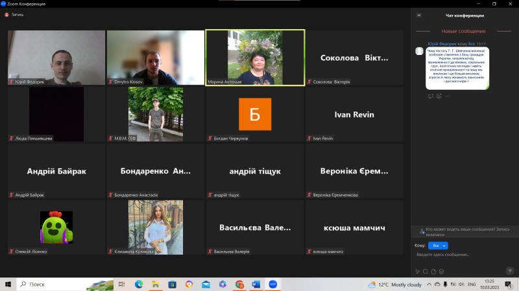Open the 'Кому: Все' recipient dropdown

(439, 246)
